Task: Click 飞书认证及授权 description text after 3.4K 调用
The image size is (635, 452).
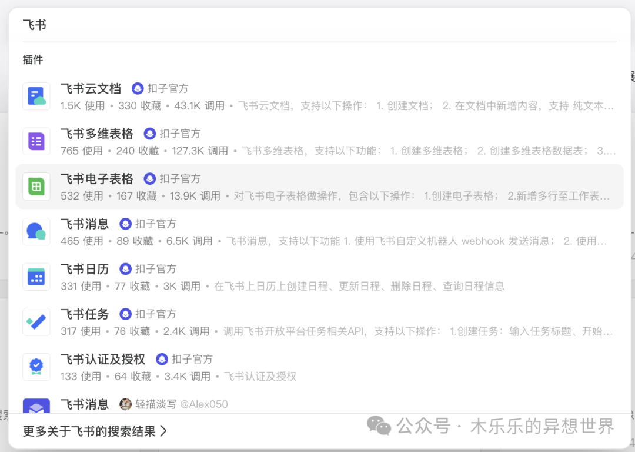Action: [x=260, y=377]
